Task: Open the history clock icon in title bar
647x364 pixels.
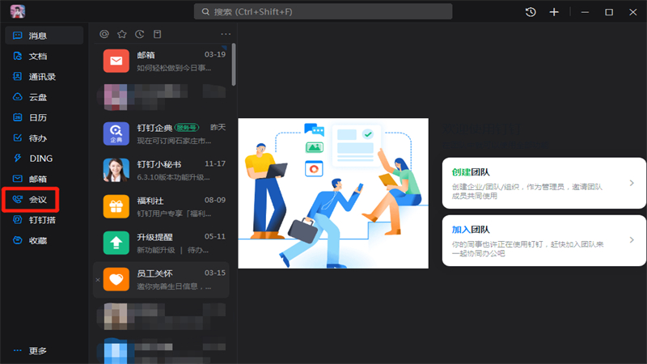Action: pos(531,12)
